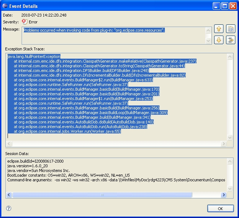Click the java.version=1.6.0_20 line
This screenshot has width=239, height=218.
coord(27,166)
